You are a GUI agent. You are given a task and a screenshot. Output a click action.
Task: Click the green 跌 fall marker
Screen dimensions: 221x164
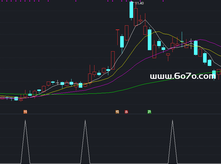pyautogui.click(x=149, y=112)
